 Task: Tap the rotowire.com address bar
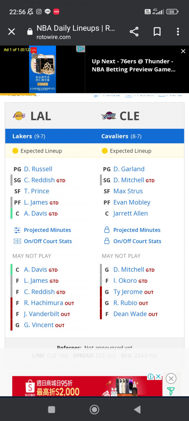click(x=76, y=32)
